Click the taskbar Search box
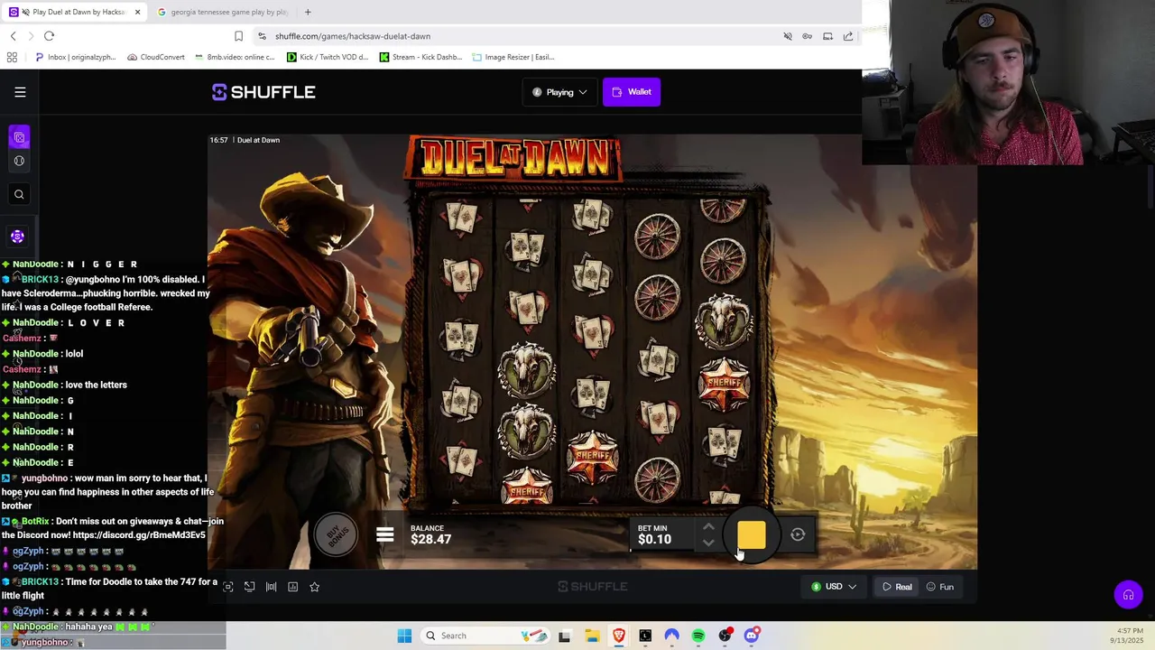The image size is (1155, 650). coord(483,636)
